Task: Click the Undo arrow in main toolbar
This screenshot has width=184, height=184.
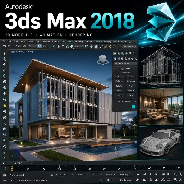Action: 4,46
